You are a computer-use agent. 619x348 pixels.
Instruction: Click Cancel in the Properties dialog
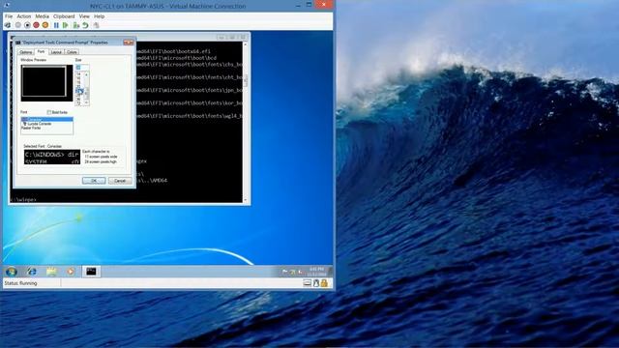tap(120, 181)
